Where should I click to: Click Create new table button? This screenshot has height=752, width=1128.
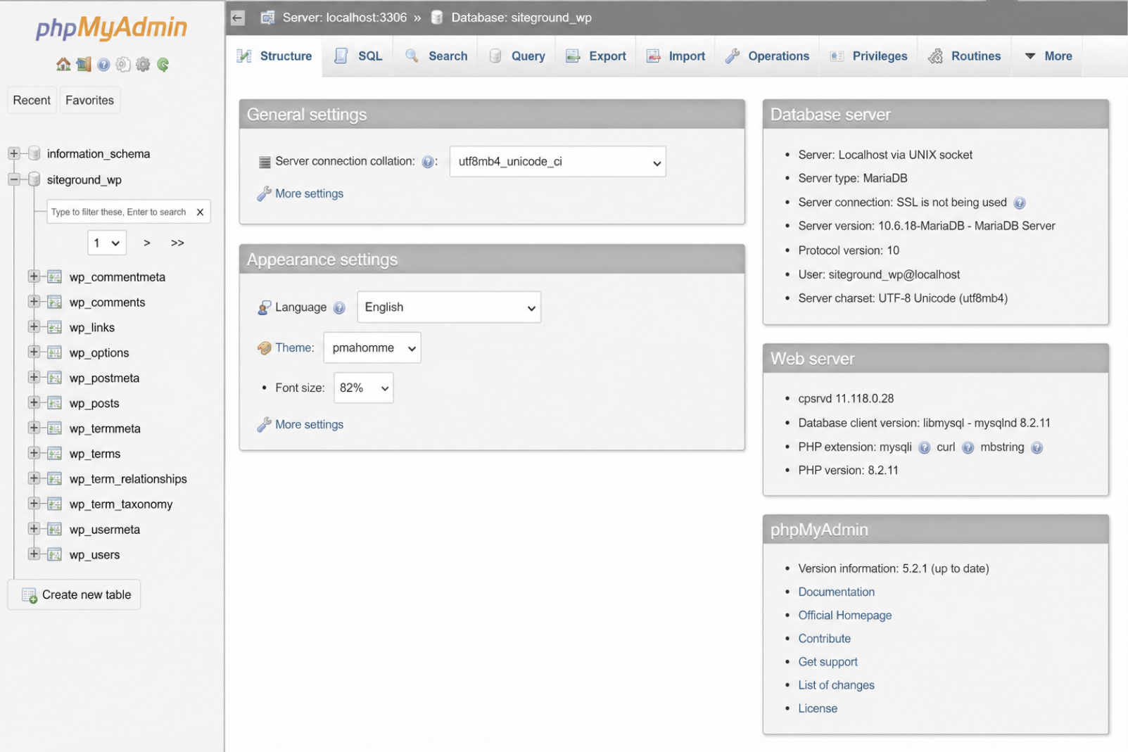[x=75, y=594]
